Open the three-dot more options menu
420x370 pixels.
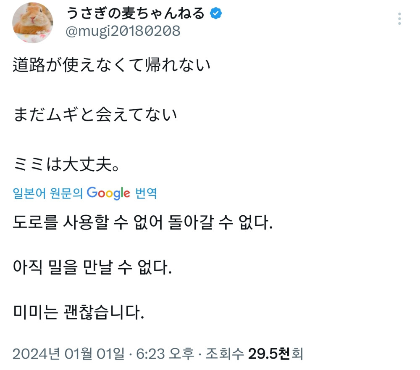point(399,18)
